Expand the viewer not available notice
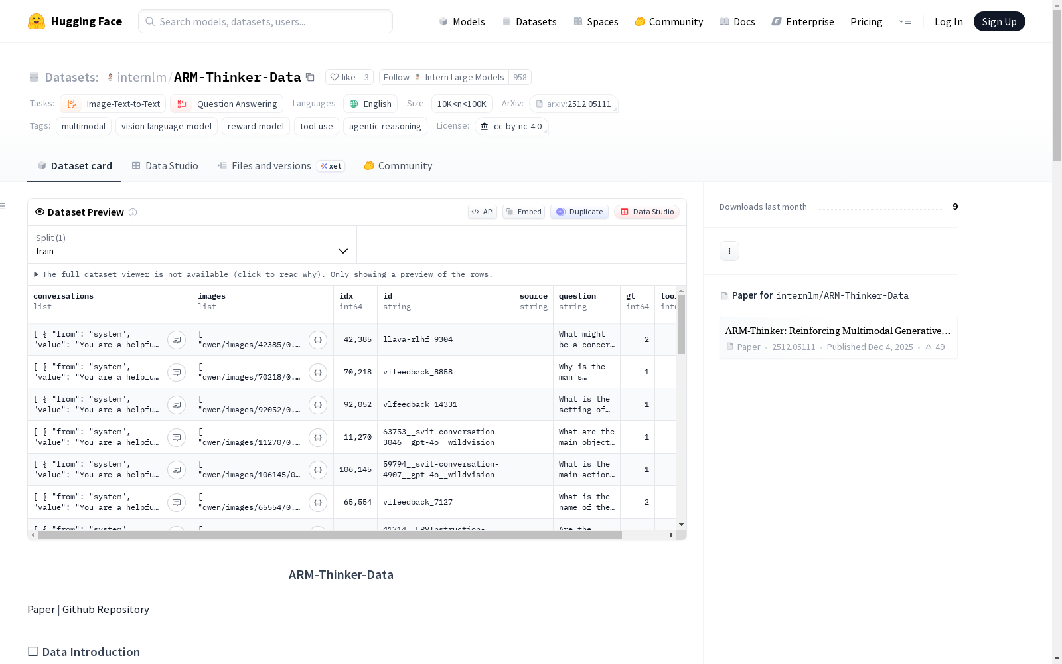1062x664 pixels. tap(264, 274)
